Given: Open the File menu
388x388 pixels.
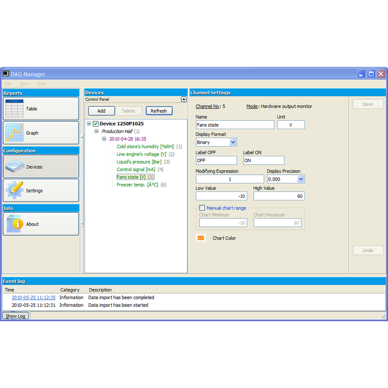Looking at the screenshot, I should click(8, 84).
